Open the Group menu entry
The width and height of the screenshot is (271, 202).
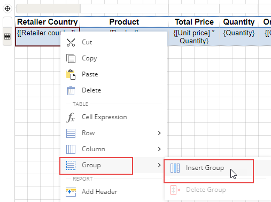[114, 165]
